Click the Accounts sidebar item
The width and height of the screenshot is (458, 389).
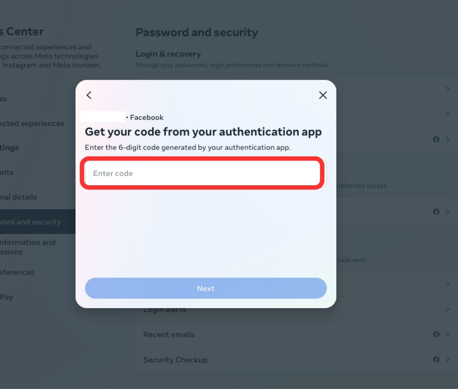click(7, 173)
